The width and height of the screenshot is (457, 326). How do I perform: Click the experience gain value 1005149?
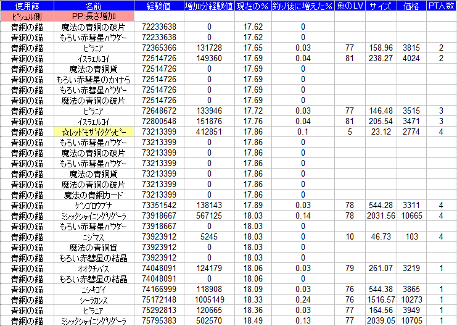tap(209, 300)
